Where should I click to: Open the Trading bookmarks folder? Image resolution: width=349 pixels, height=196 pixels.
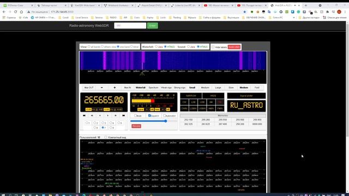click(175, 17)
